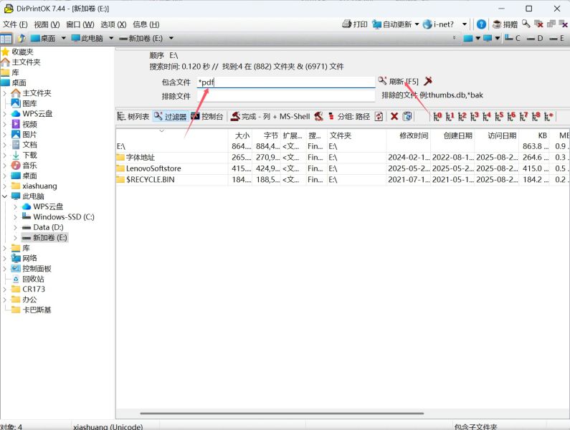Open the 桌面 breadcrumb dropdown arrow

(64, 38)
